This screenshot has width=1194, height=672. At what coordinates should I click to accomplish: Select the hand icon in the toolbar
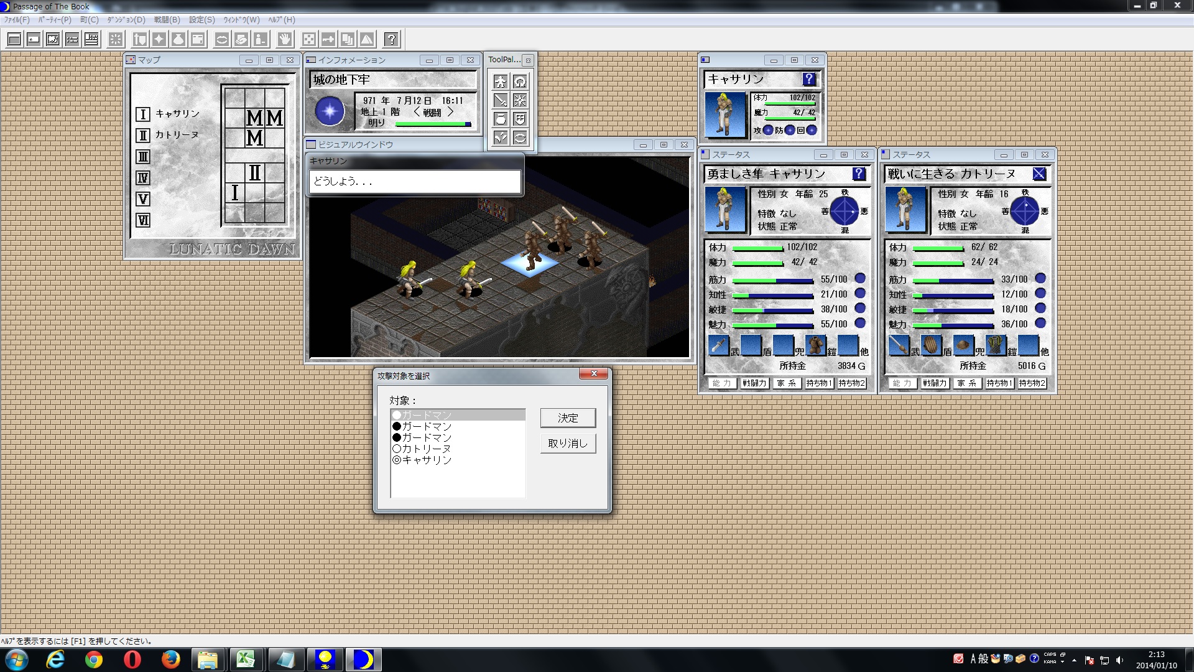(x=284, y=39)
